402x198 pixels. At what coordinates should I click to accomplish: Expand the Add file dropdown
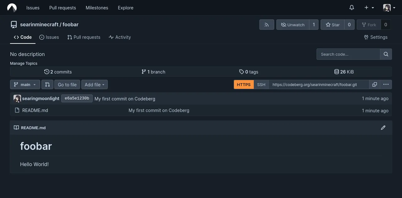tap(94, 84)
